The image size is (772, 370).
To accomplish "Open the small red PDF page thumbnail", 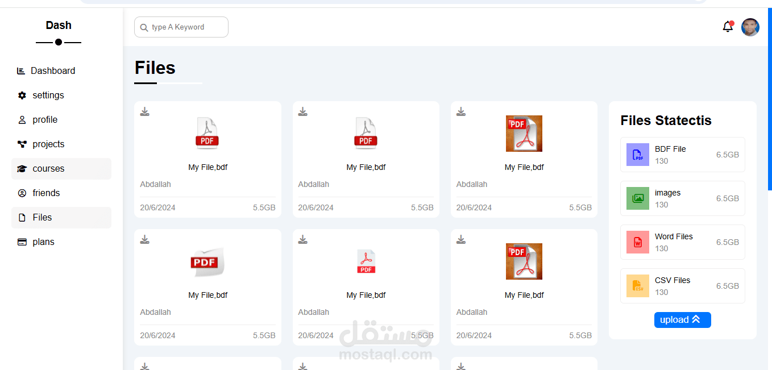I will click(366, 261).
